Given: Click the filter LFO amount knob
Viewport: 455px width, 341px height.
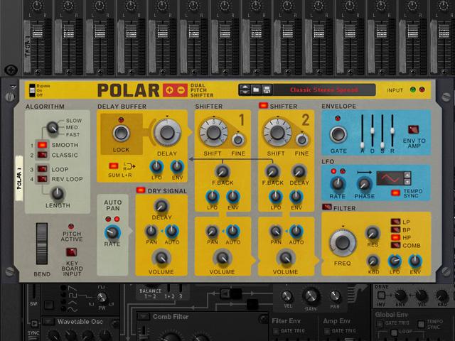Looking at the screenshot, I should click(395, 261).
